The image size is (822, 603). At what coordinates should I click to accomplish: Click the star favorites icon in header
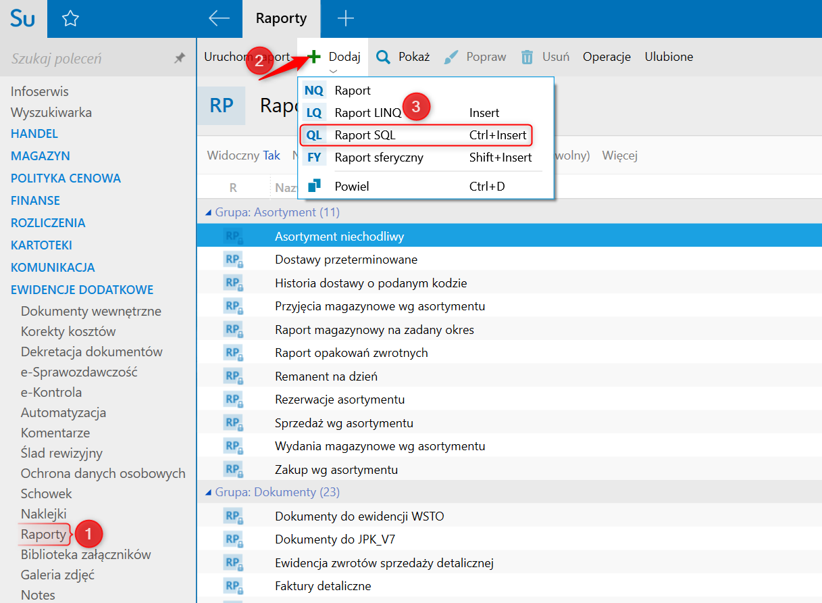coord(70,19)
